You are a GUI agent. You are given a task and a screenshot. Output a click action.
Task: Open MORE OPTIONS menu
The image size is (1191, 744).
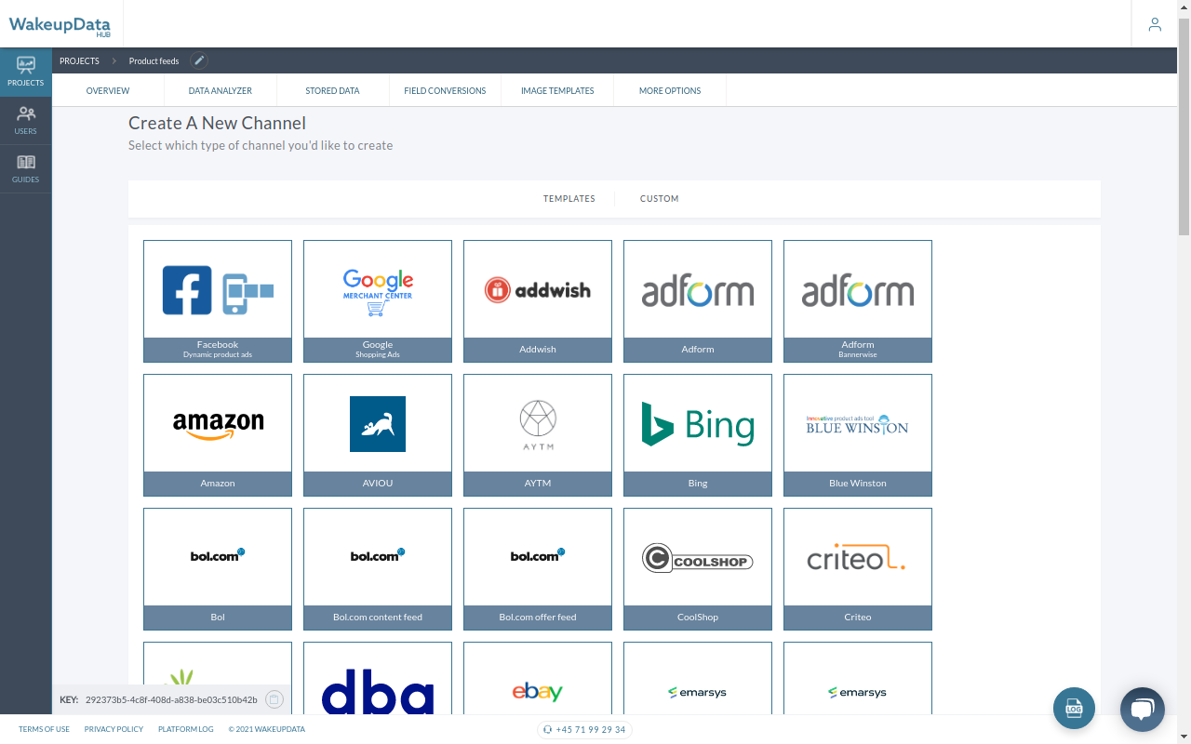pyautogui.click(x=669, y=90)
